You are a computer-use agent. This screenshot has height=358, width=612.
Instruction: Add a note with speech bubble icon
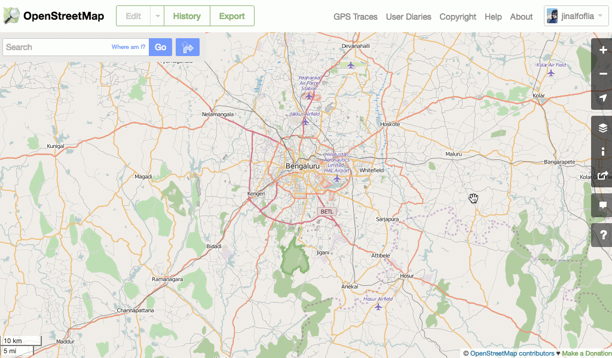pyautogui.click(x=603, y=205)
